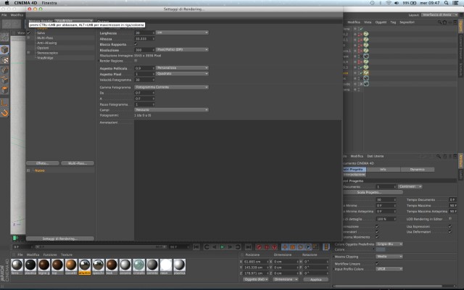464x290 pixels.
Task: Toggle the autokeying icon
Action: tap(267, 246)
